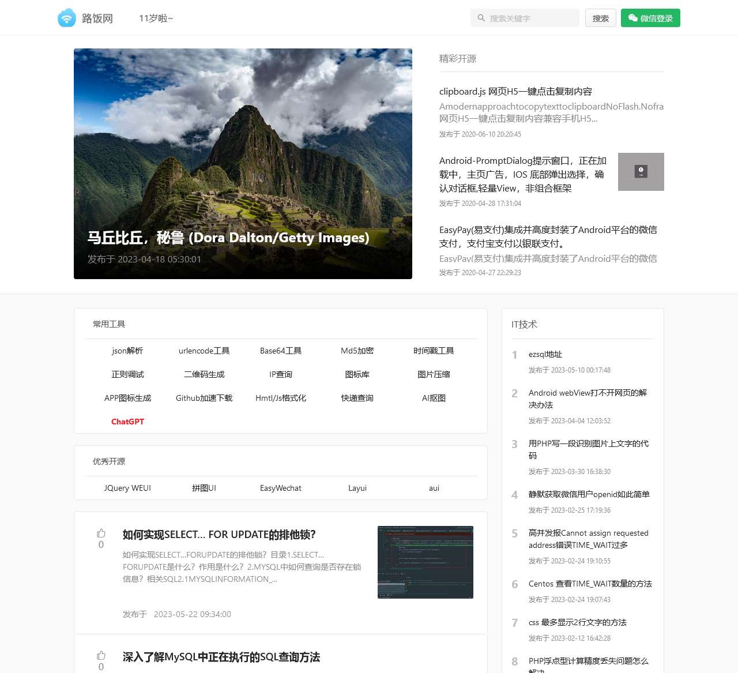Open the Android-PromptDialog thumbnail image
The width and height of the screenshot is (738, 673).
pos(641,172)
